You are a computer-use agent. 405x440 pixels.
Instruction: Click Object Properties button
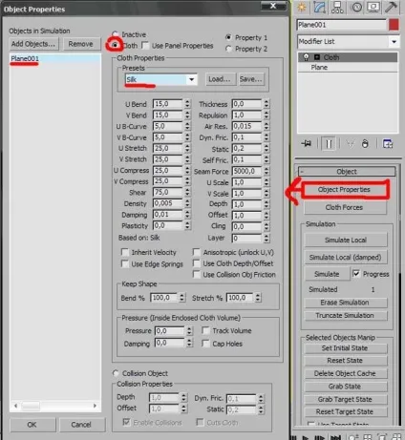click(344, 190)
